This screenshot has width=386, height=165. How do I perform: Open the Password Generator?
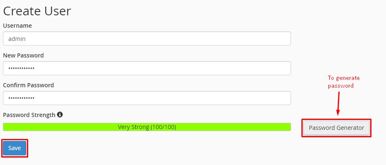336,128
